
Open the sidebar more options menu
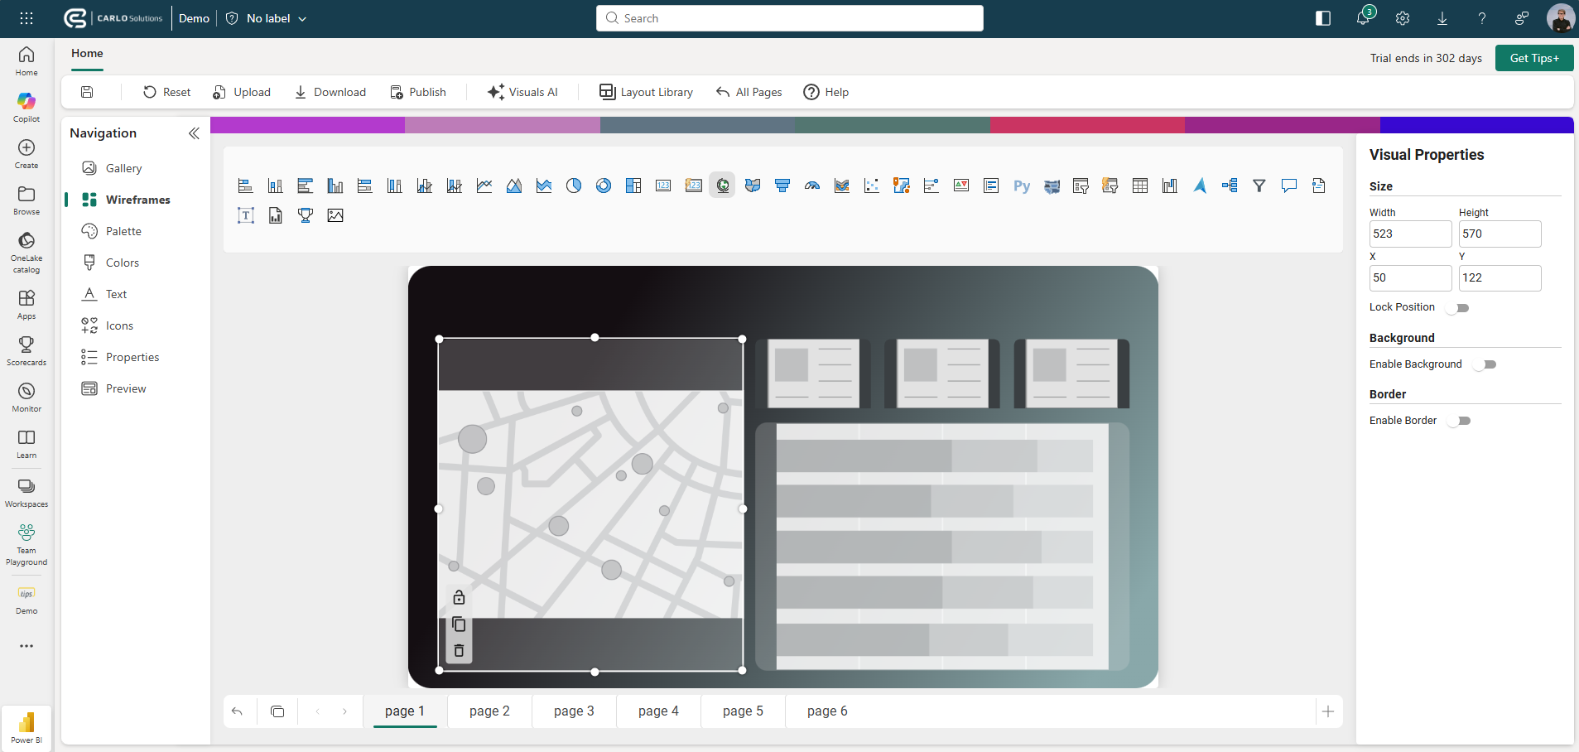pyautogui.click(x=26, y=646)
